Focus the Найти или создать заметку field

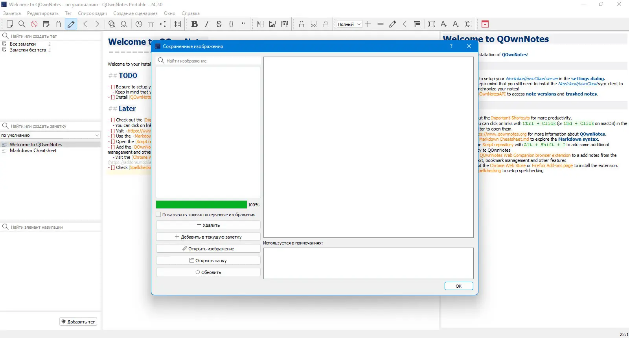coord(50,126)
